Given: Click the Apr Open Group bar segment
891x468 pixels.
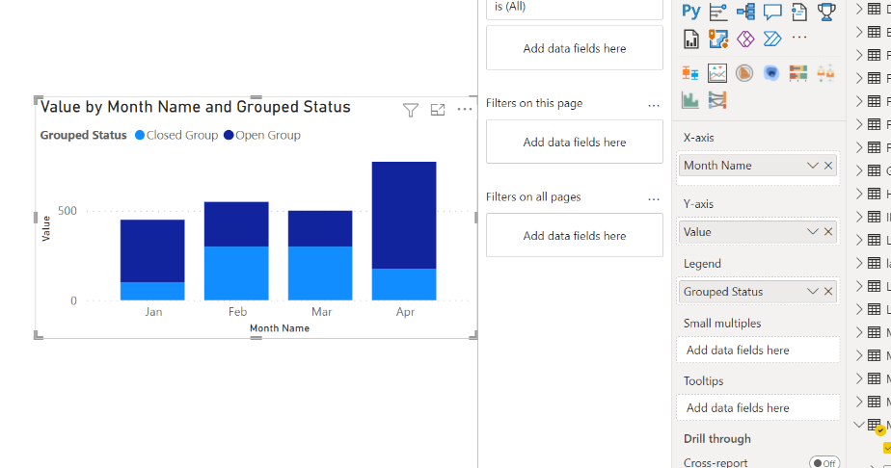Looking at the screenshot, I should point(404,215).
